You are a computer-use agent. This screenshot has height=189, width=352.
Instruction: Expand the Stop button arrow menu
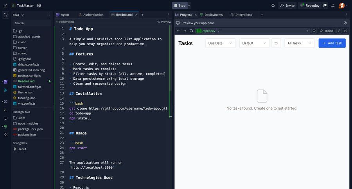(x=189, y=5)
